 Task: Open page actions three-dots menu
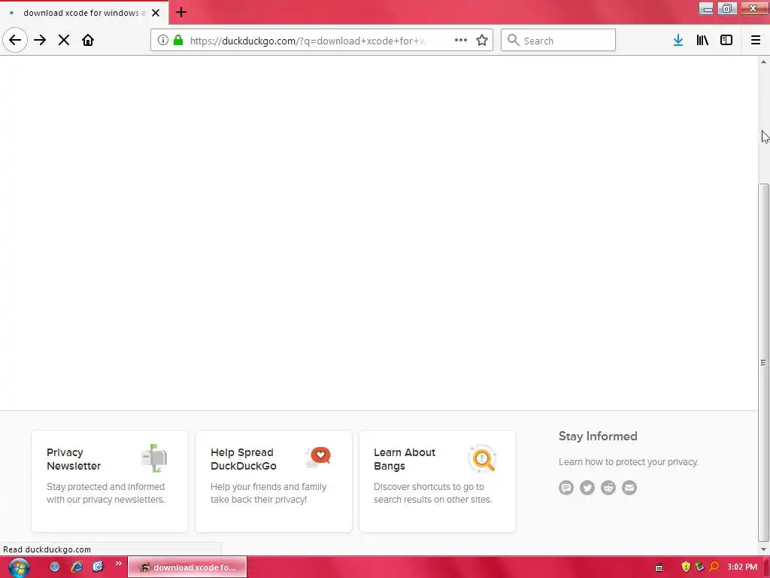pos(461,41)
